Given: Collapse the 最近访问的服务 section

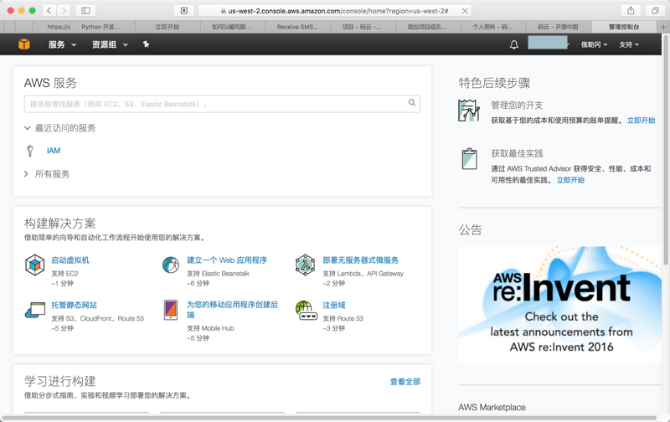Looking at the screenshot, I should [x=59, y=128].
